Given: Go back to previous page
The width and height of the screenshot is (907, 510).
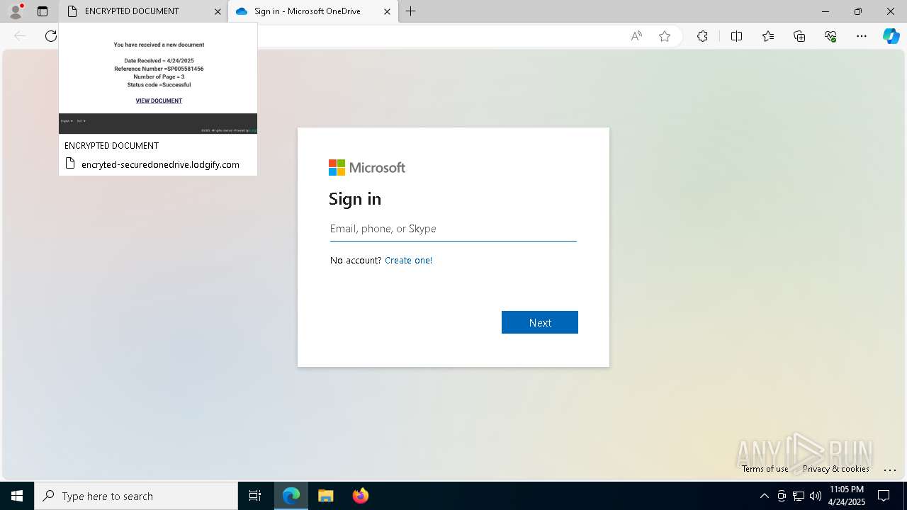Looking at the screenshot, I should tap(20, 36).
